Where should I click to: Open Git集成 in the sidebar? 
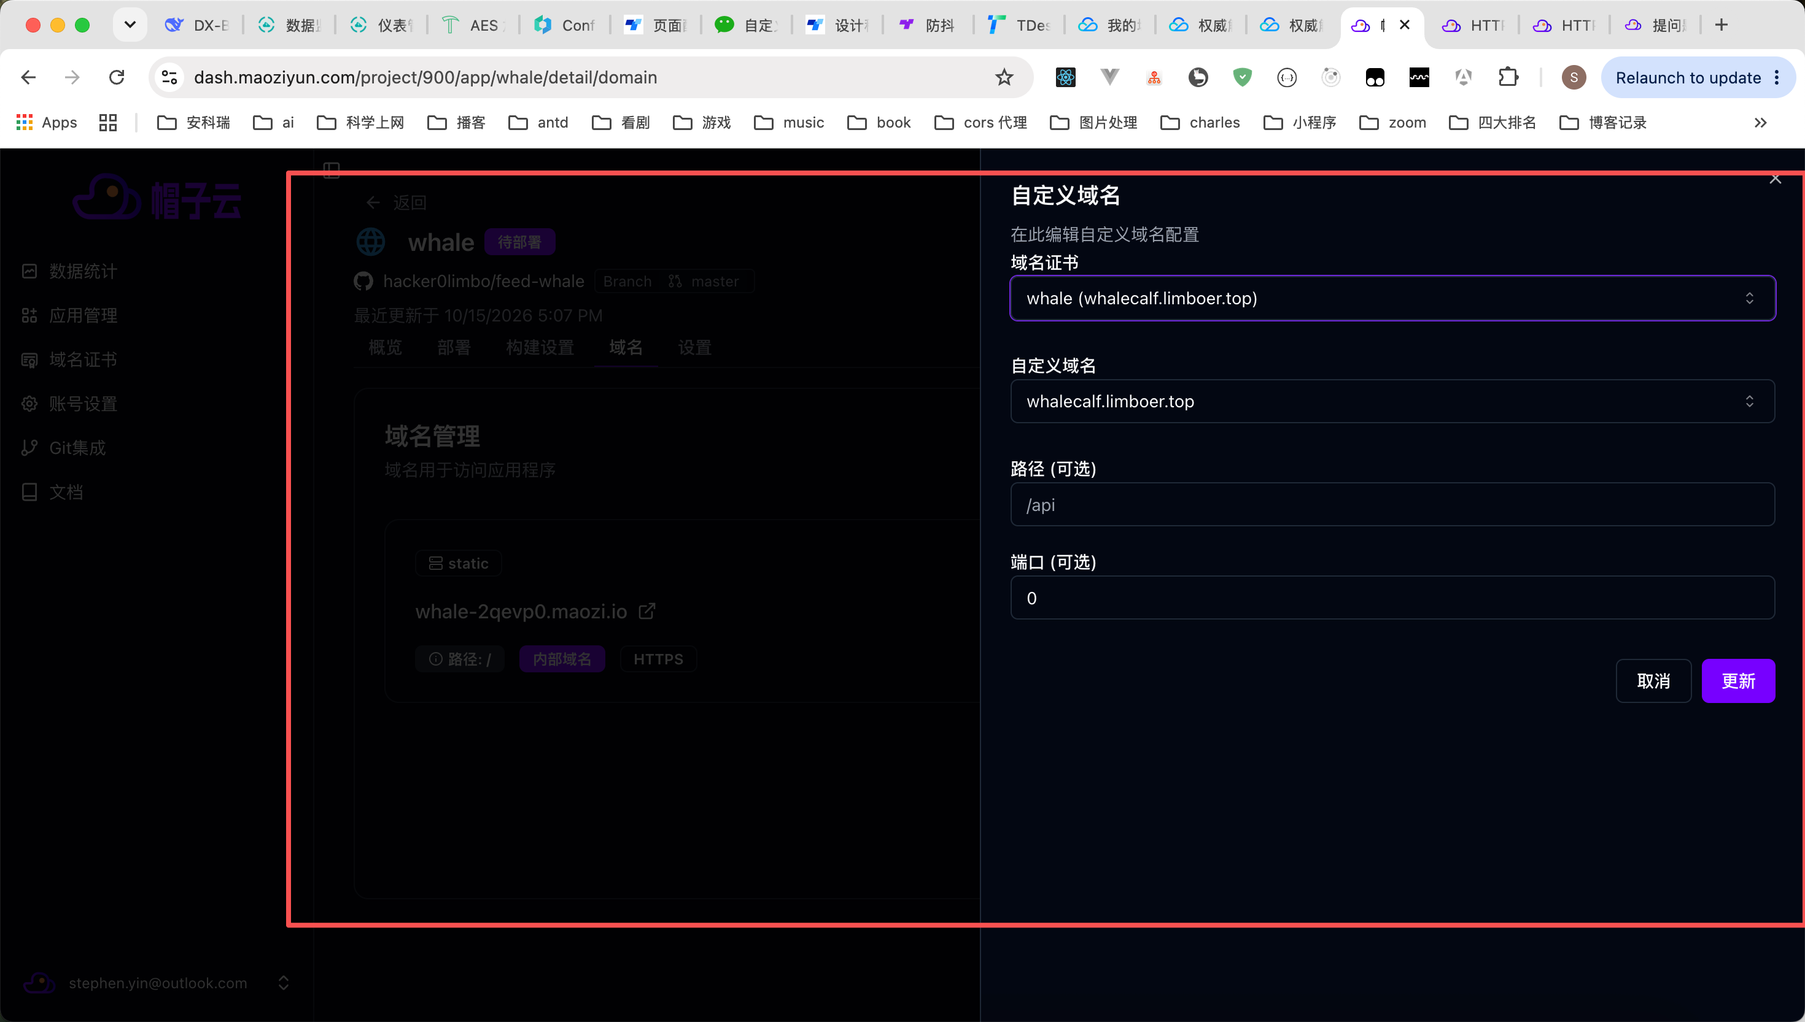click(64, 448)
